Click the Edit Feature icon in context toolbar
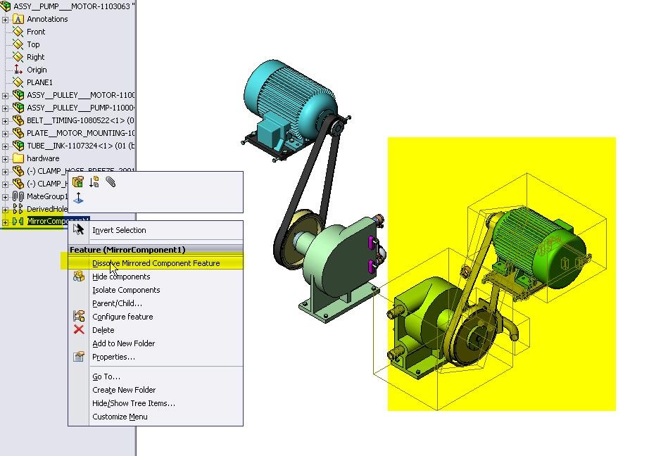The height and width of the screenshot is (456, 649). tap(78, 182)
